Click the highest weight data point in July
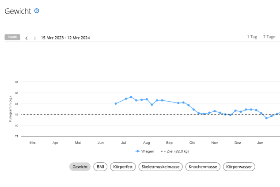 [x=131, y=97]
